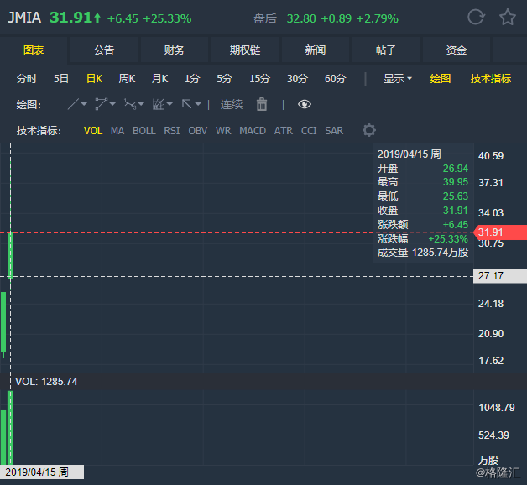Enable the SAR indicator
Image resolution: width=527 pixels, height=485 pixels.
tap(334, 130)
